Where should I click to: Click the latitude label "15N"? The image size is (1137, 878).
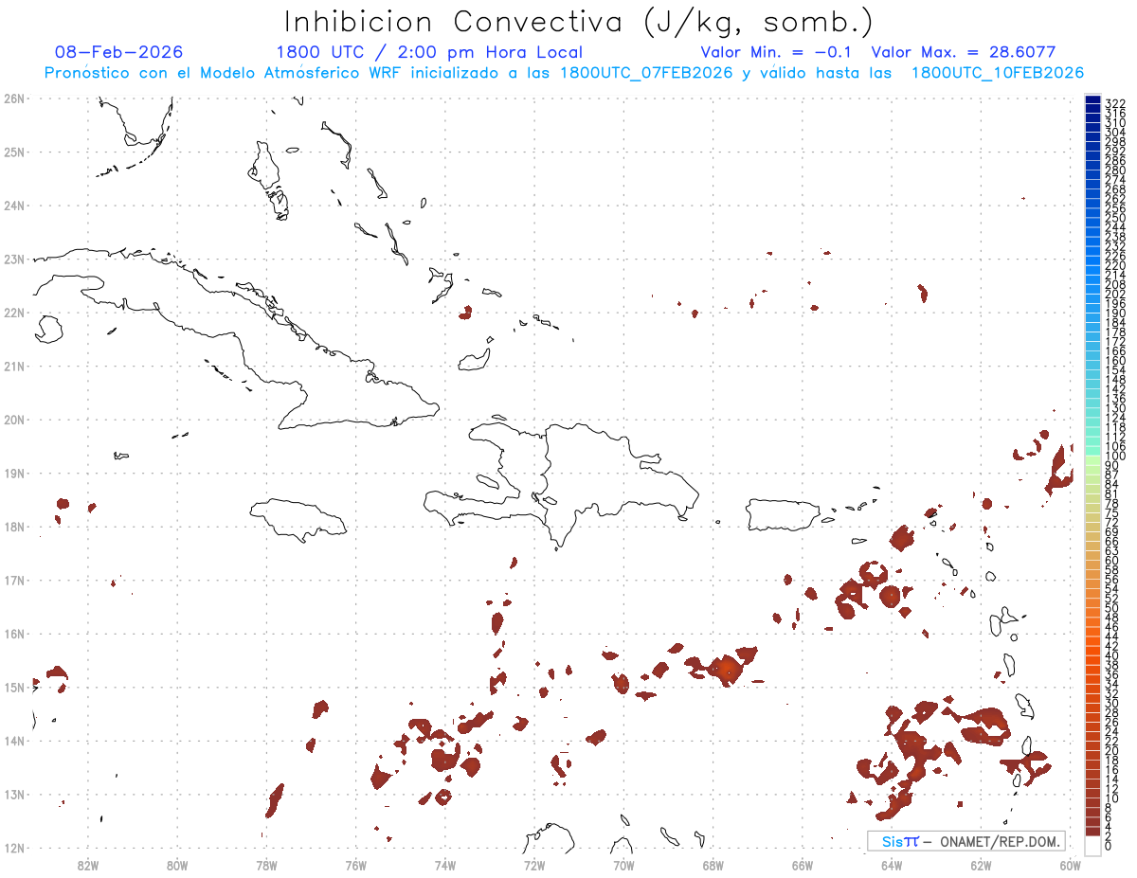click(13, 687)
